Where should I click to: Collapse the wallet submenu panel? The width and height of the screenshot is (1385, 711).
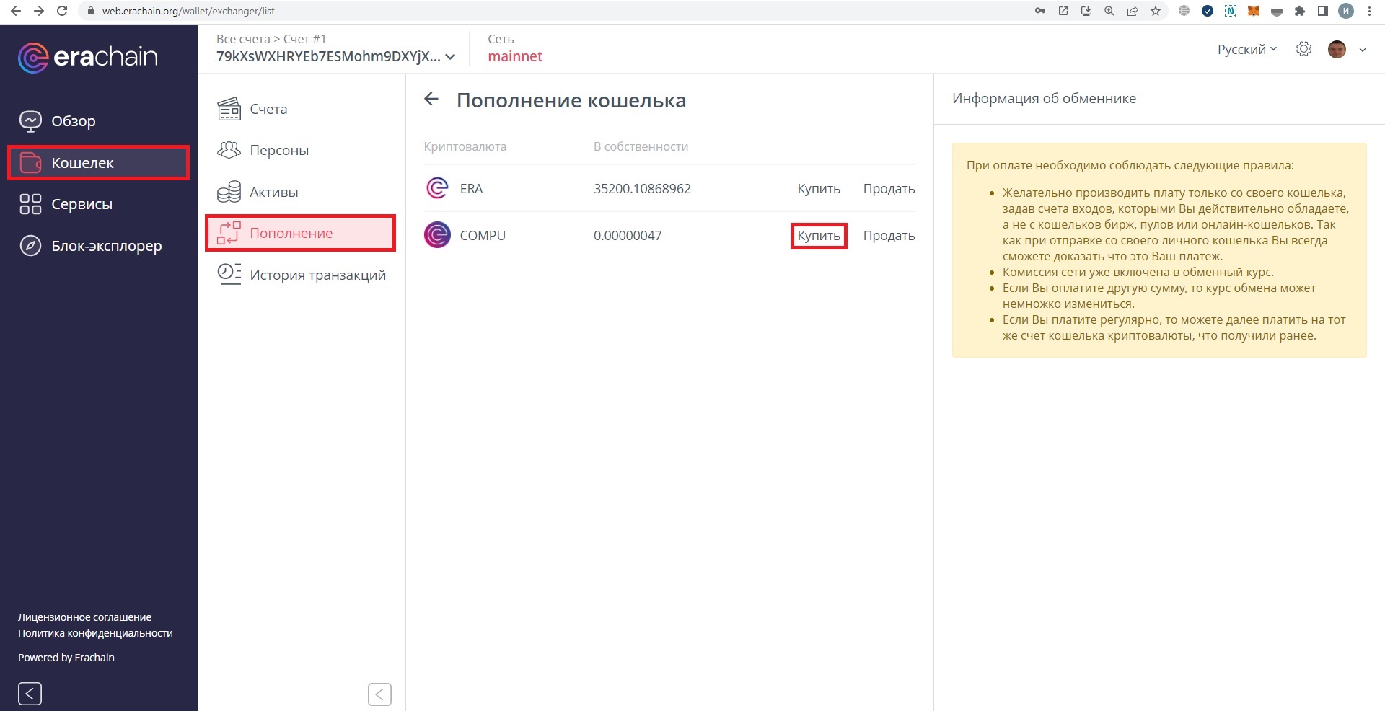(x=379, y=694)
